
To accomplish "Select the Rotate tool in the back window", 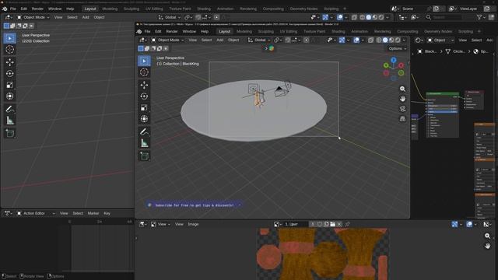I will 10,73.
